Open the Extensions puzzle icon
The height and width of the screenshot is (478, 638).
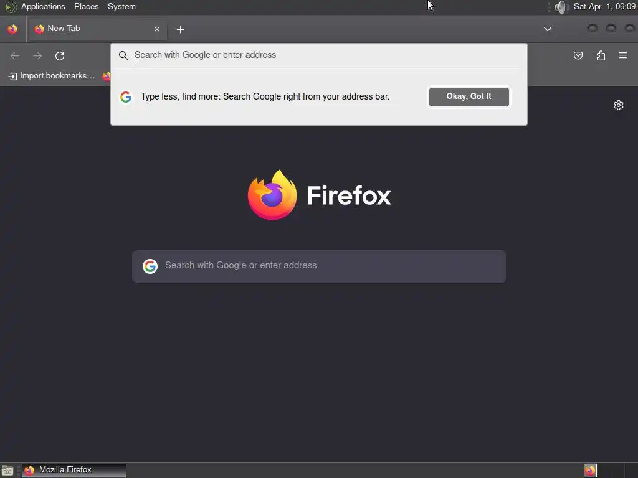click(x=601, y=55)
